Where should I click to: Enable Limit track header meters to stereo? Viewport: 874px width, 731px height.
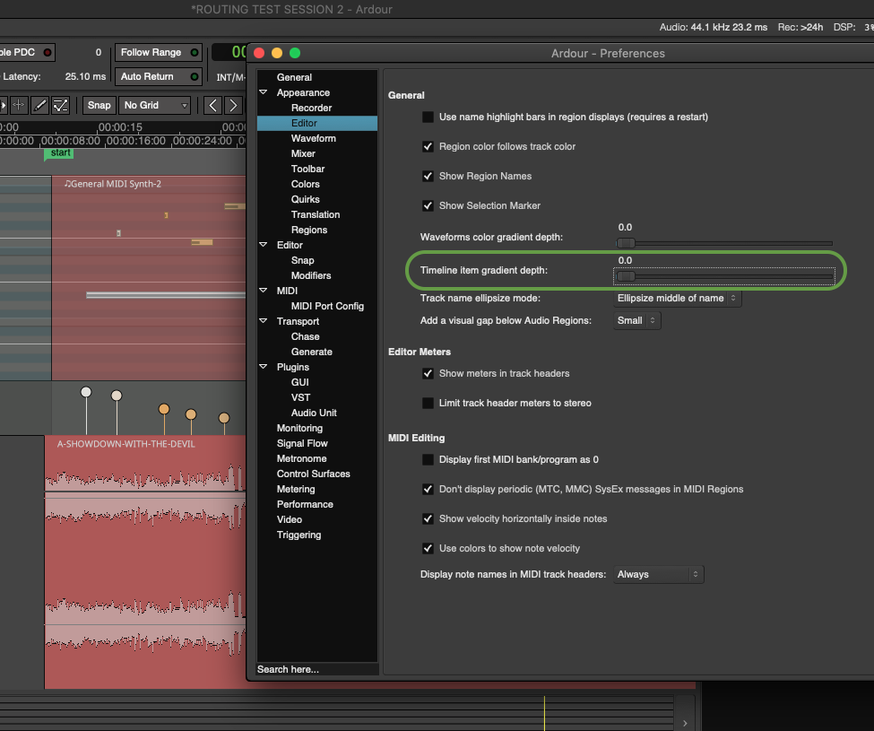click(428, 403)
